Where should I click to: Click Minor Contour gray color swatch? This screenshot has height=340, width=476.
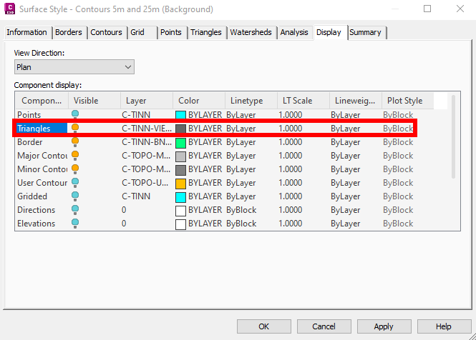[180, 170]
